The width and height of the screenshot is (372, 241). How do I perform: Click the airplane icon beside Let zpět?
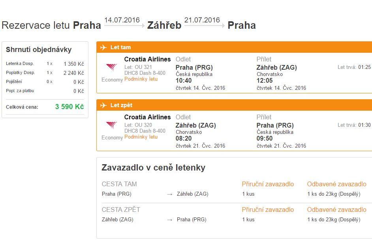pyautogui.click(x=103, y=106)
